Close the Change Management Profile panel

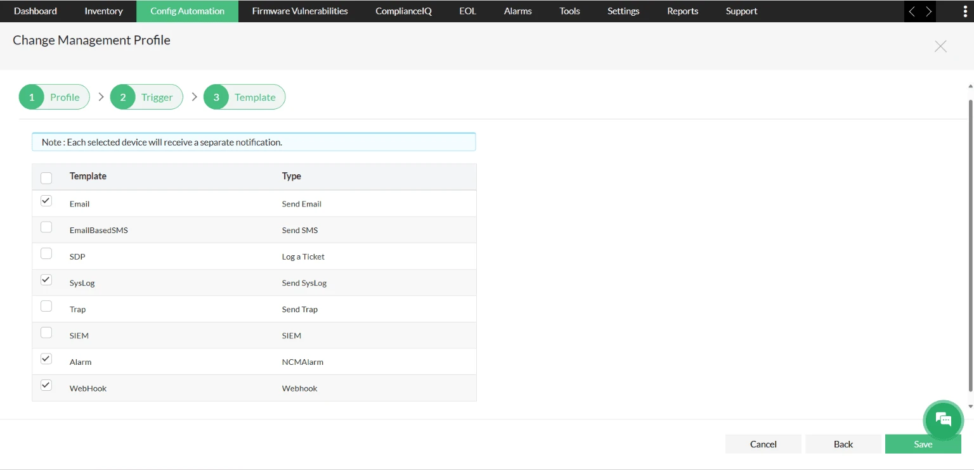[940, 46]
